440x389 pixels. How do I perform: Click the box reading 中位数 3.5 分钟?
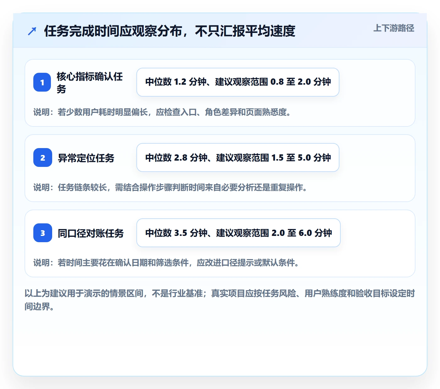(x=239, y=233)
